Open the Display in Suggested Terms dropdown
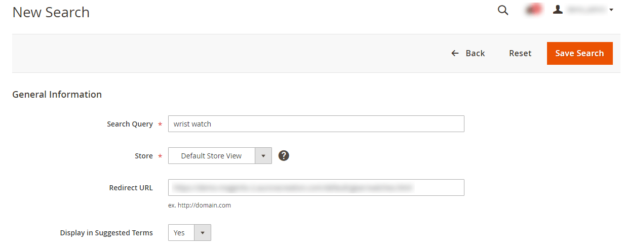625x249 pixels. [189, 233]
